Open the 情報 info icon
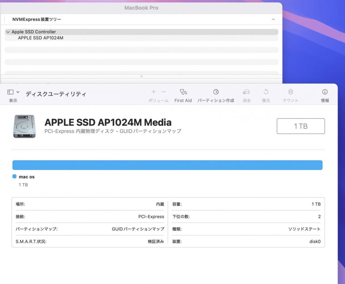 coord(325,92)
